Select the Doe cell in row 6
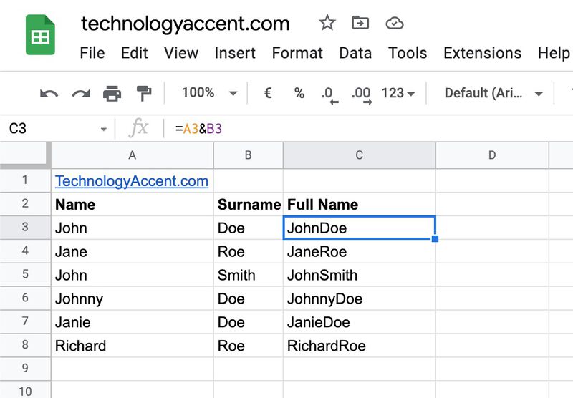The height and width of the screenshot is (398, 573). pos(248,298)
